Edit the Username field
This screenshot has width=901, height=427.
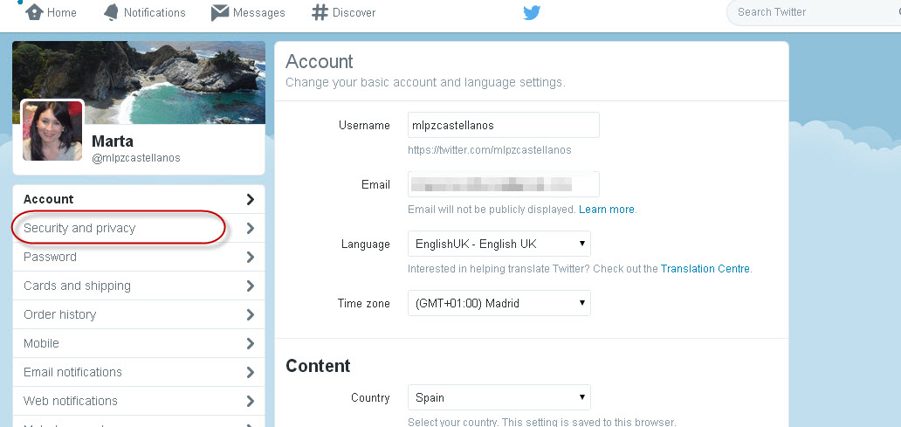click(x=504, y=125)
